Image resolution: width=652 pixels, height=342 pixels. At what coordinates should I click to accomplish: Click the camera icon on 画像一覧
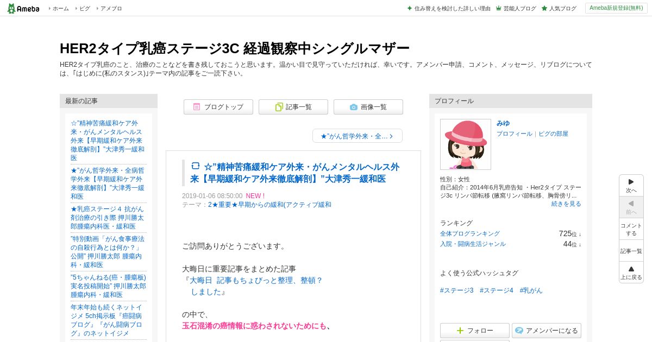point(354,107)
